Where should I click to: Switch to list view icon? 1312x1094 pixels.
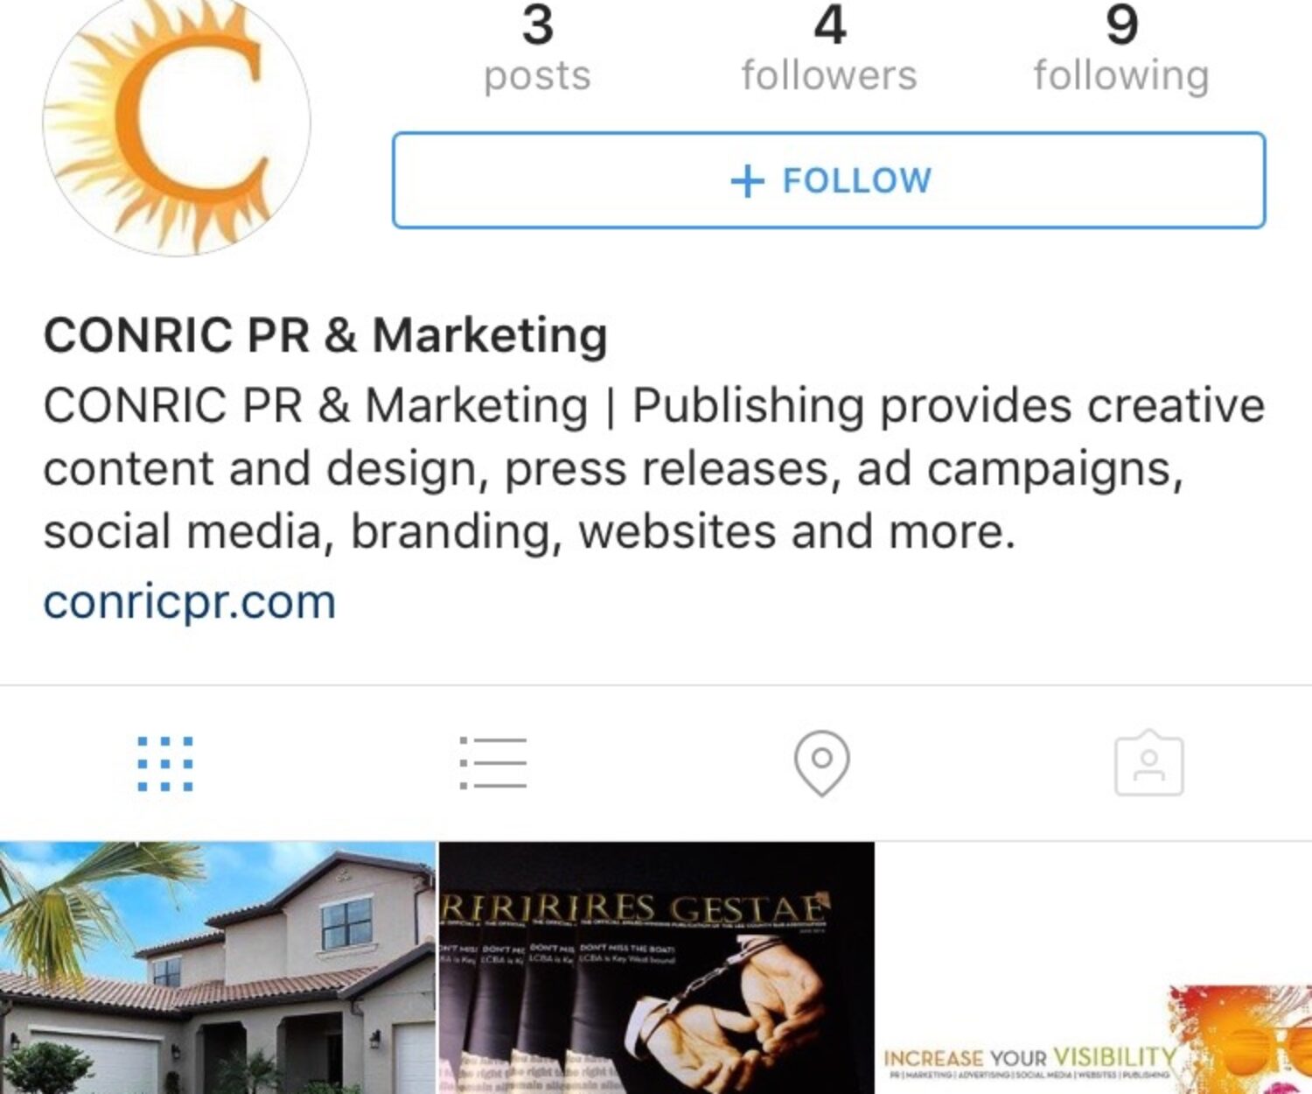point(493,762)
